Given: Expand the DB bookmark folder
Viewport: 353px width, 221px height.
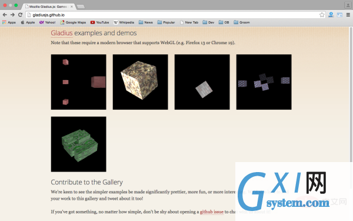Looking at the screenshot, I should [224, 22].
